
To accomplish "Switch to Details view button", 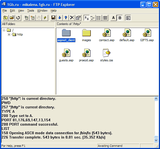I will (105, 18).
